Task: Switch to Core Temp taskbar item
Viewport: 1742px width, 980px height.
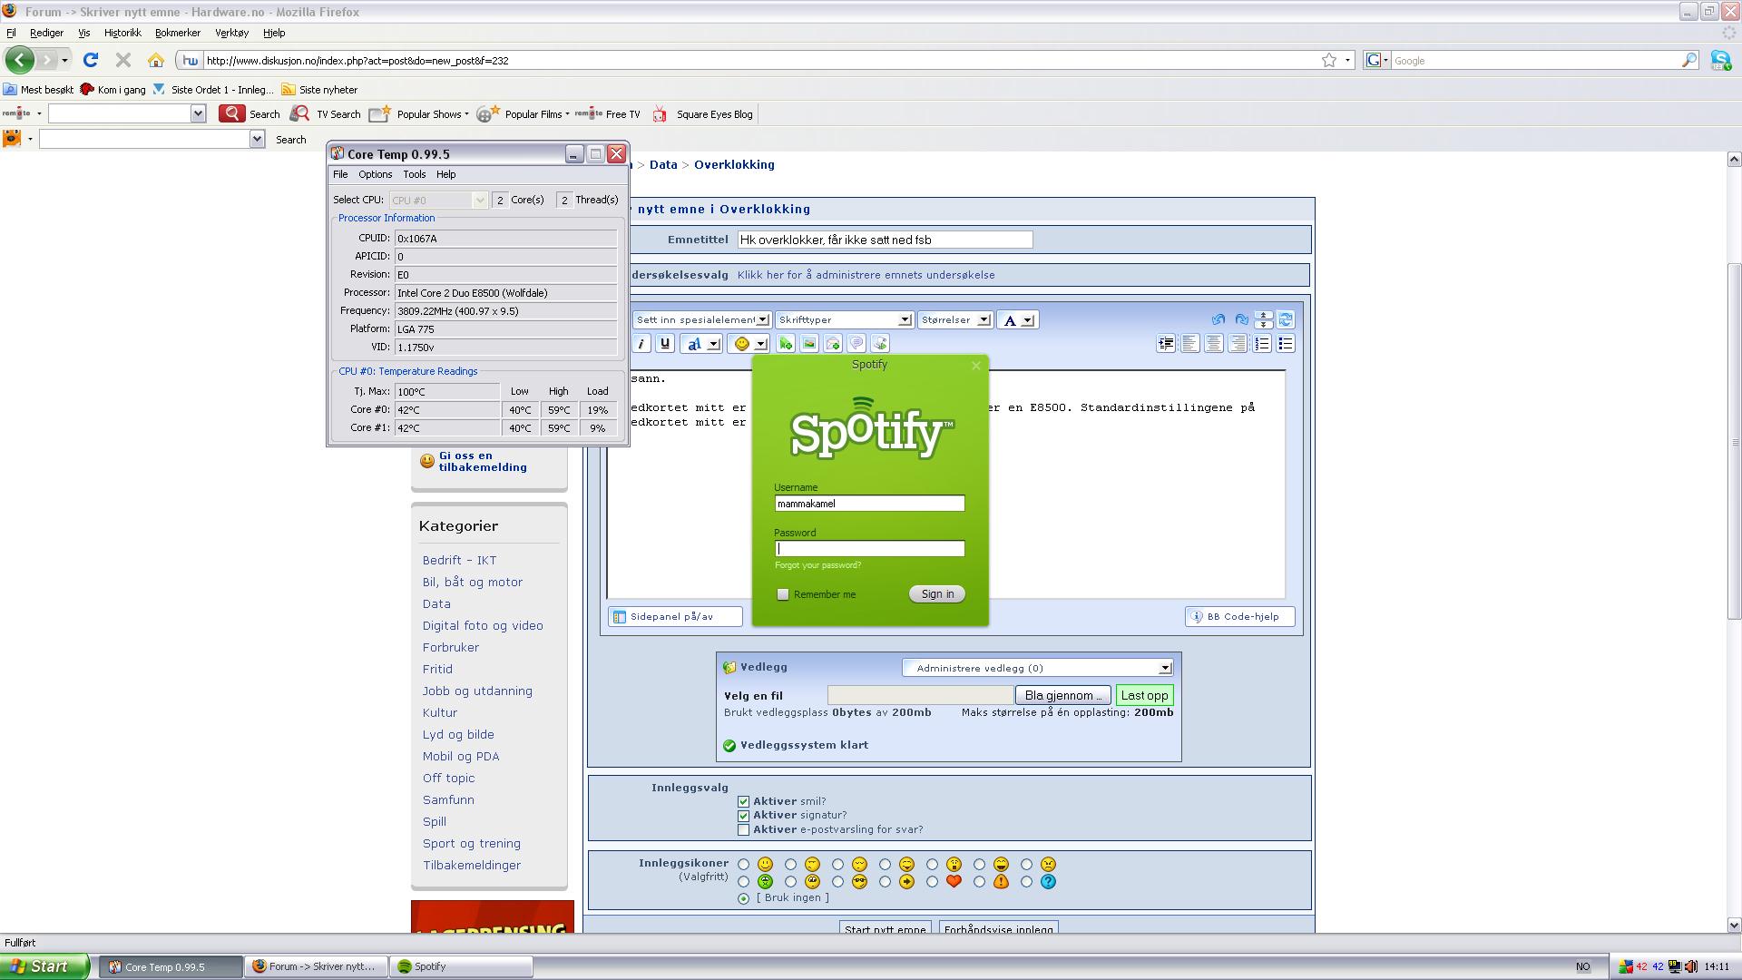Action: point(171,967)
